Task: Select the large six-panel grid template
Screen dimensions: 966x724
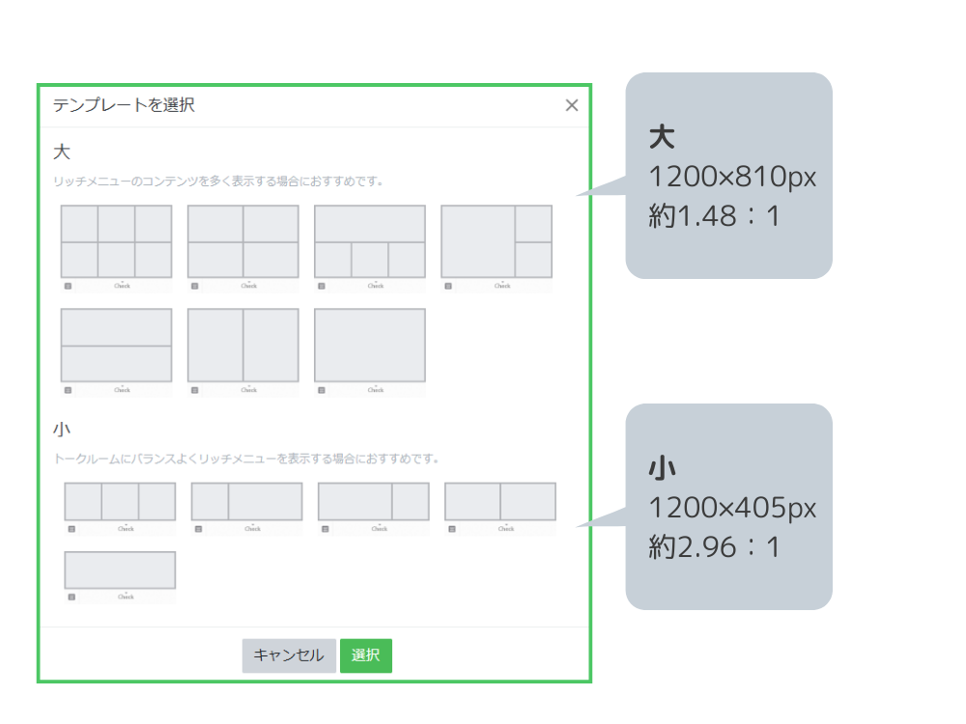Action: 116,241
